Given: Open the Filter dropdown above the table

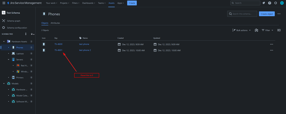Looking at the screenshot, I should (x=267, y=30).
